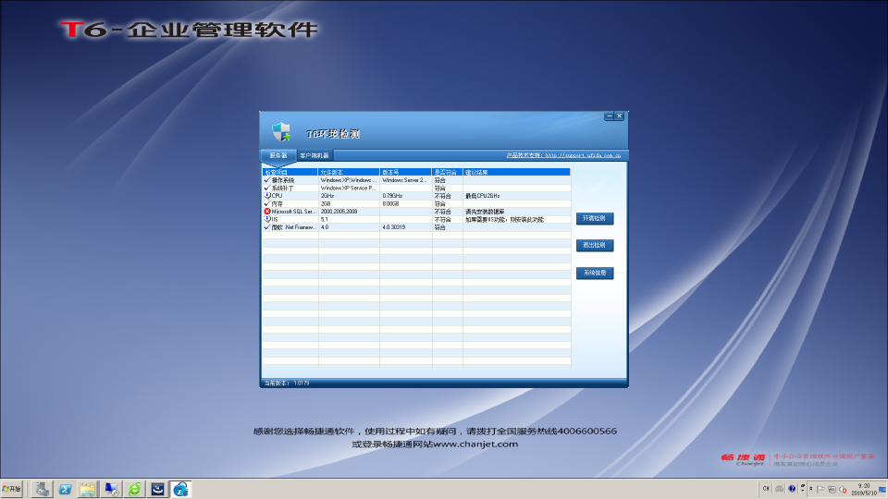Click the 系统信息 (system info) button
888x499 pixels.
(x=595, y=273)
